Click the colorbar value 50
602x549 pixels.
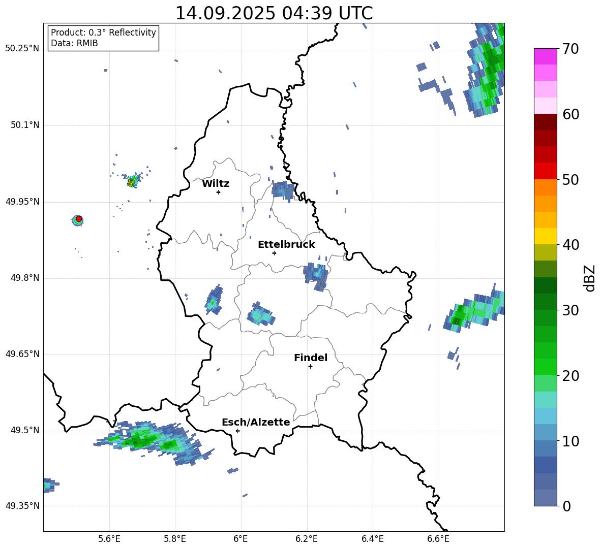(x=570, y=179)
